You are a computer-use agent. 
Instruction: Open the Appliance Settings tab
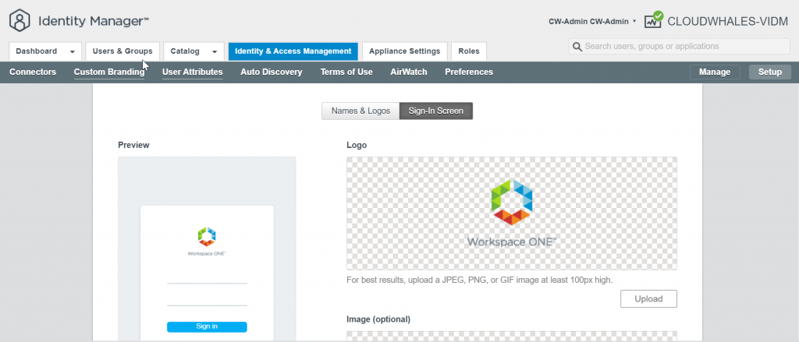[405, 51]
